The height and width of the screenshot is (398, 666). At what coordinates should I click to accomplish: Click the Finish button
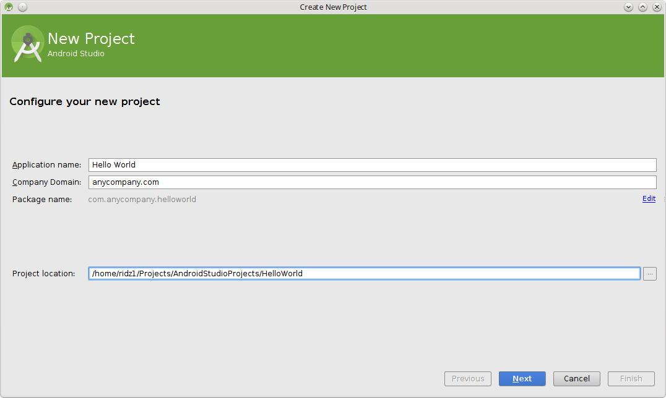coord(631,378)
